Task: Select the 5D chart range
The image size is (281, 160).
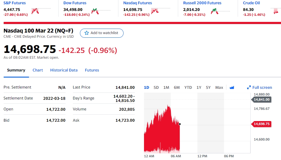Action: pos(156,88)
